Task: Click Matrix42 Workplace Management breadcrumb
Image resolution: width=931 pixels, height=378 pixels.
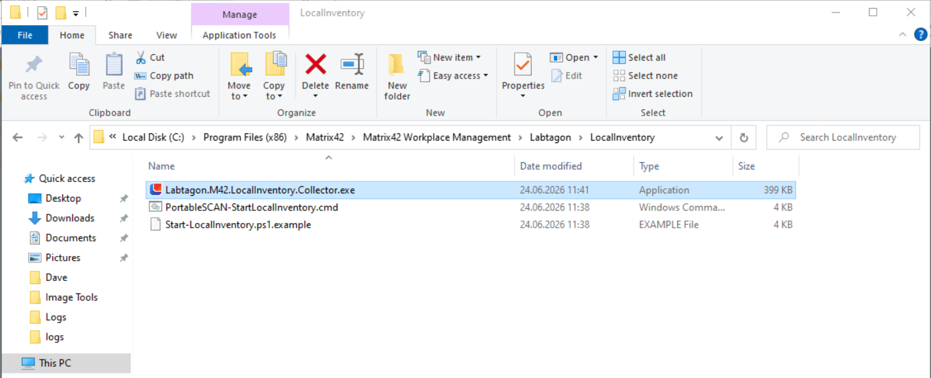Action: pyautogui.click(x=437, y=137)
